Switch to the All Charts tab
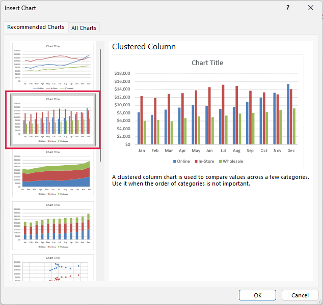Image resolution: width=323 pixels, height=305 pixels. 84,28
